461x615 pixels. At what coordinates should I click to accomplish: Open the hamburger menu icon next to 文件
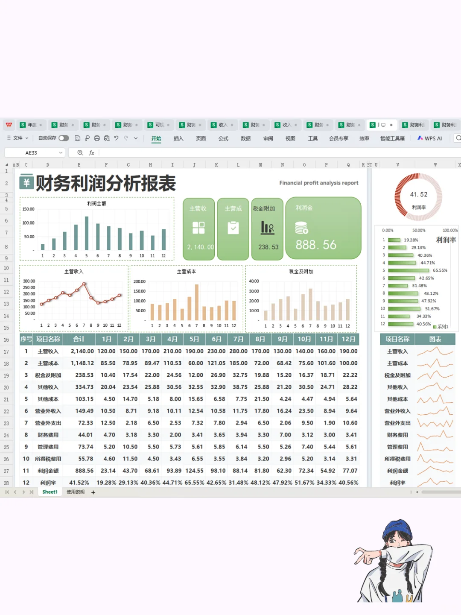[9, 138]
